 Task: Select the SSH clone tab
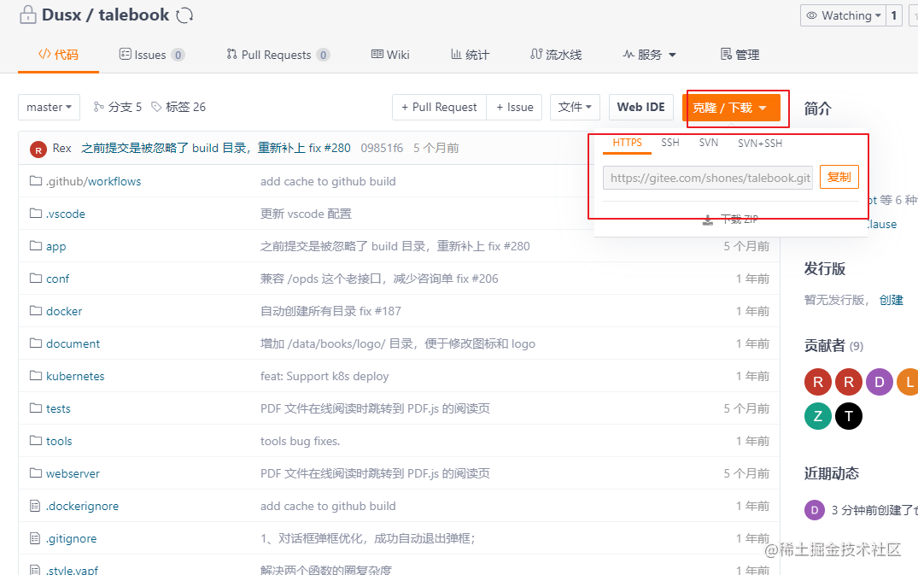pos(670,143)
